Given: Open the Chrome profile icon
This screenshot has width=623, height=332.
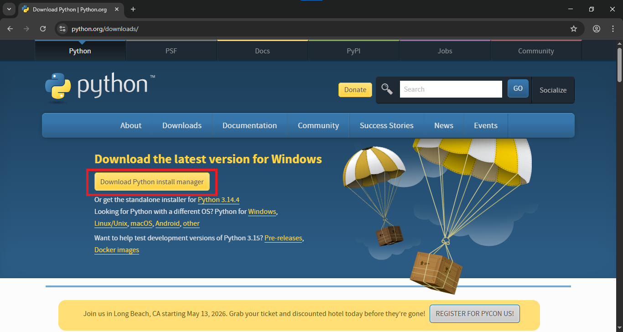Looking at the screenshot, I should click(x=597, y=29).
